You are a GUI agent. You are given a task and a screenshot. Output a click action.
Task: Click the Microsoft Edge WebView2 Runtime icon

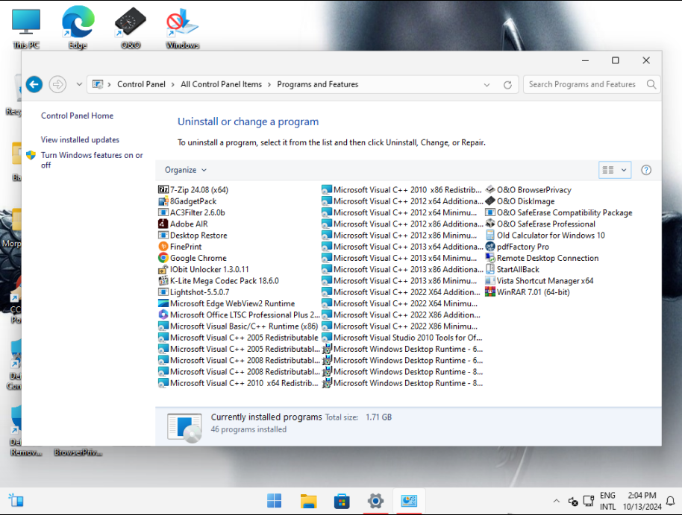click(x=163, y=303)
